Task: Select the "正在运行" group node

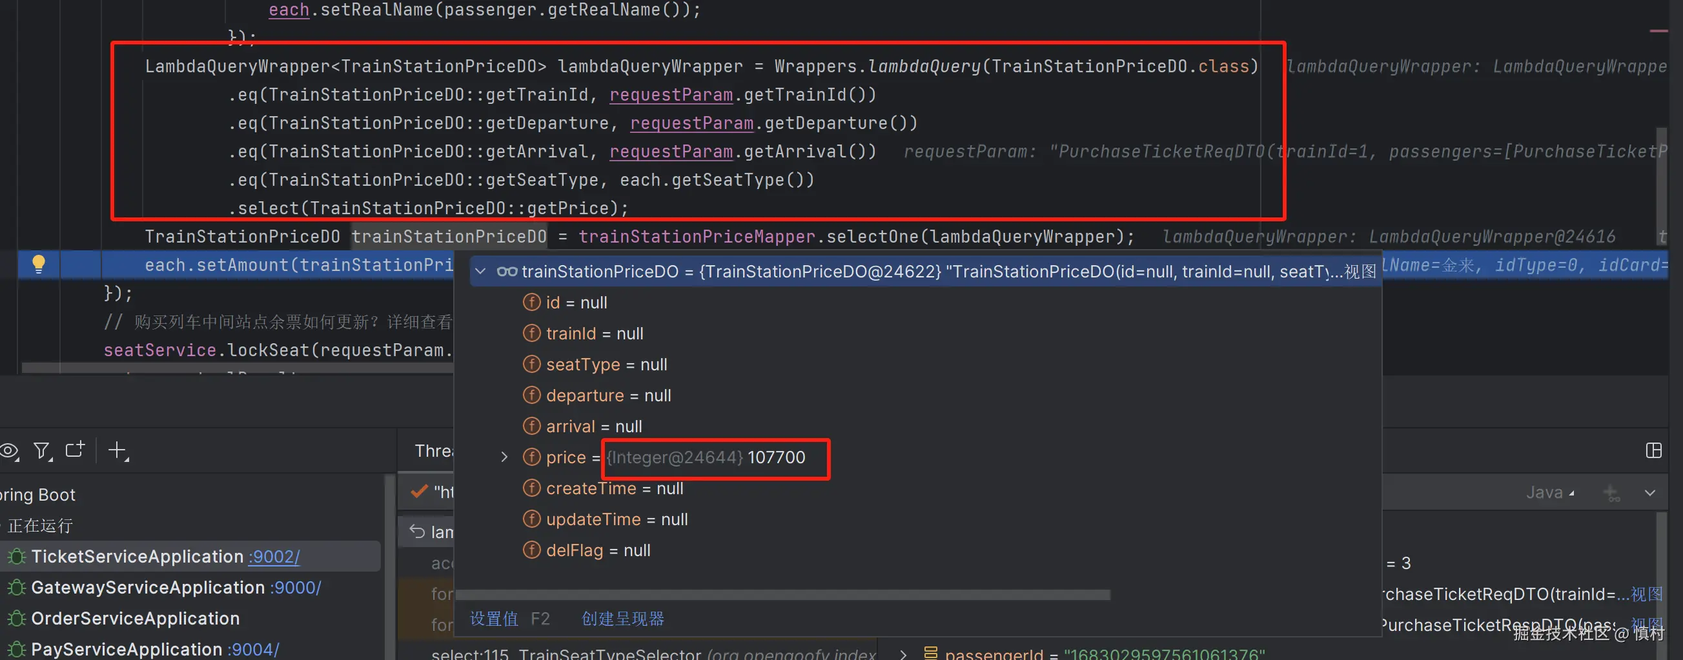Action: pos(40,526)
